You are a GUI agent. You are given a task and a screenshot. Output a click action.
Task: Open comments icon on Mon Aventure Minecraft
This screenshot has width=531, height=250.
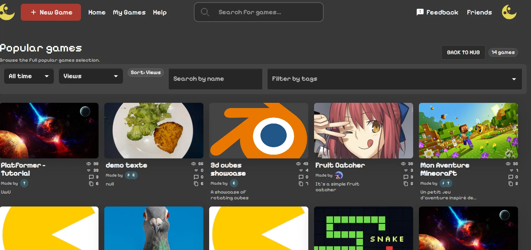tap(511, 177)
